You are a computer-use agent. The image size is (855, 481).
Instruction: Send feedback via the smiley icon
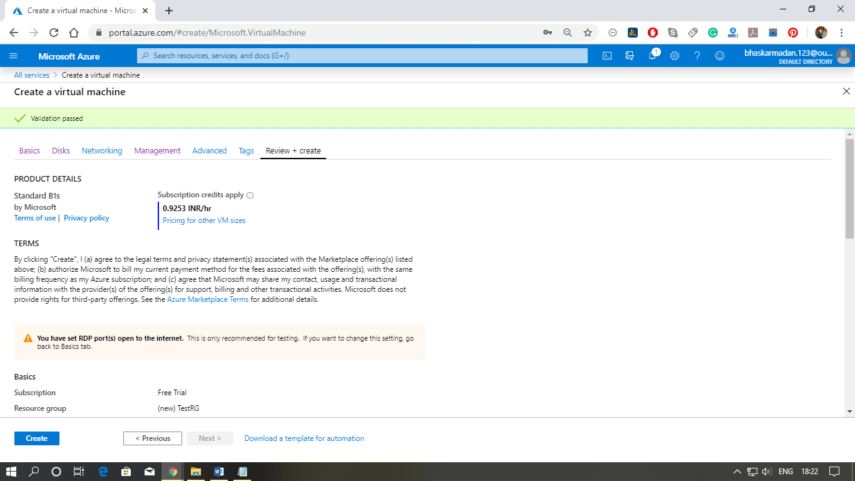point(720,56)
